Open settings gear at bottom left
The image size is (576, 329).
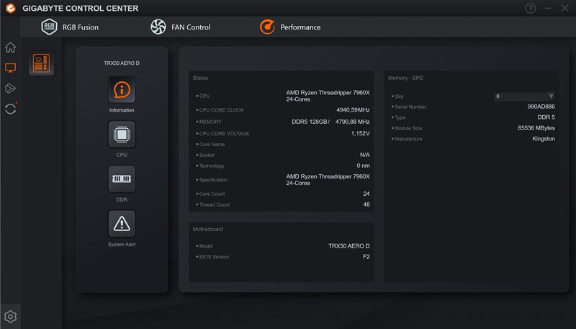[10, 317]
